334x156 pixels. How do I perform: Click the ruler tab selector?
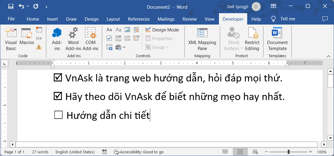[x=5, y=63]
